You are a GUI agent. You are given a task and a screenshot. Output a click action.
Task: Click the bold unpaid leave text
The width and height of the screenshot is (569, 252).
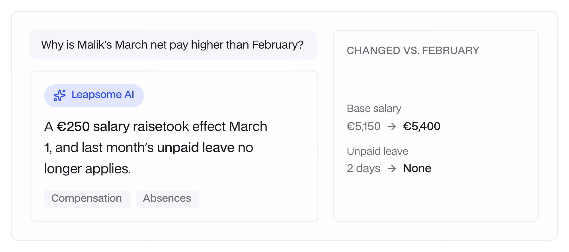pos(196,148)
